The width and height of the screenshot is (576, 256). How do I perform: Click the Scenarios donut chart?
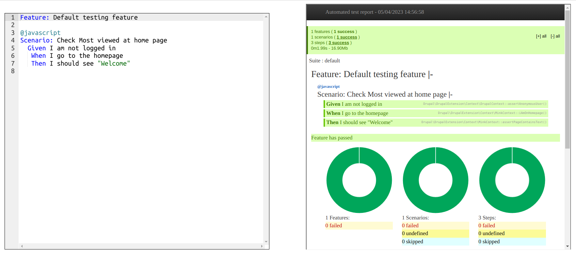(x=436, y=180)
